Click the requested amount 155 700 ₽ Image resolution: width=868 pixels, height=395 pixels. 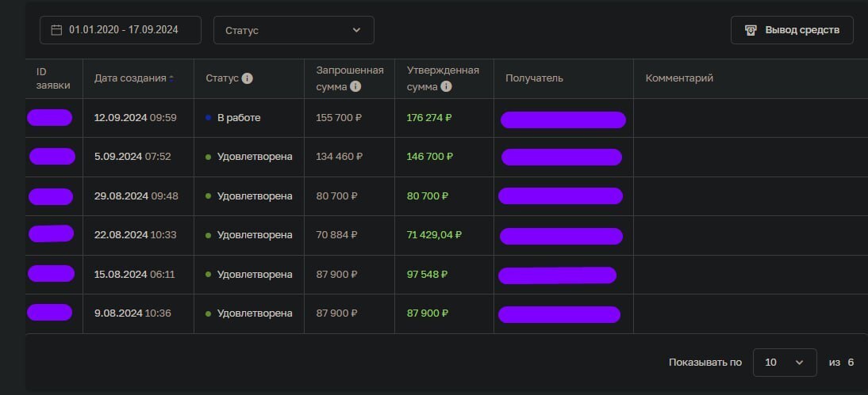click(339, 118)
